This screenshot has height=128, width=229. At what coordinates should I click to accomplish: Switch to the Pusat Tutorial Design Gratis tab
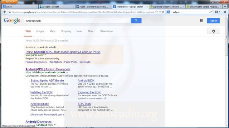[94, 7]
